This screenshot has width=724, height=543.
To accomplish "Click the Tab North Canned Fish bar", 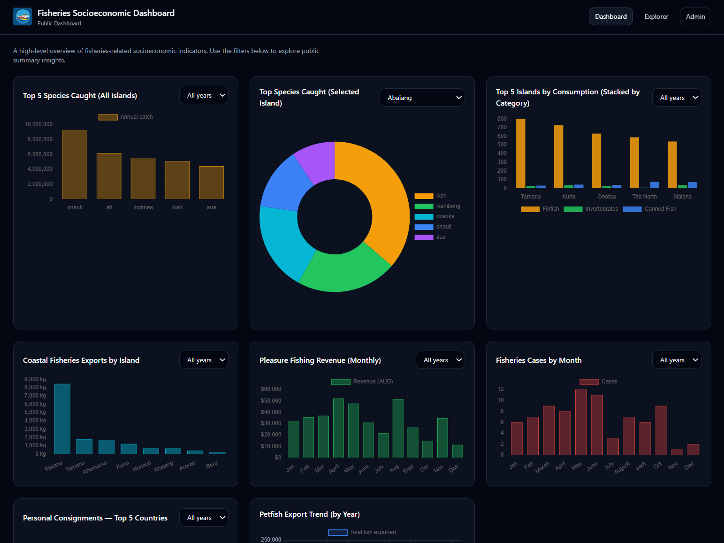I will pos(655,185).
